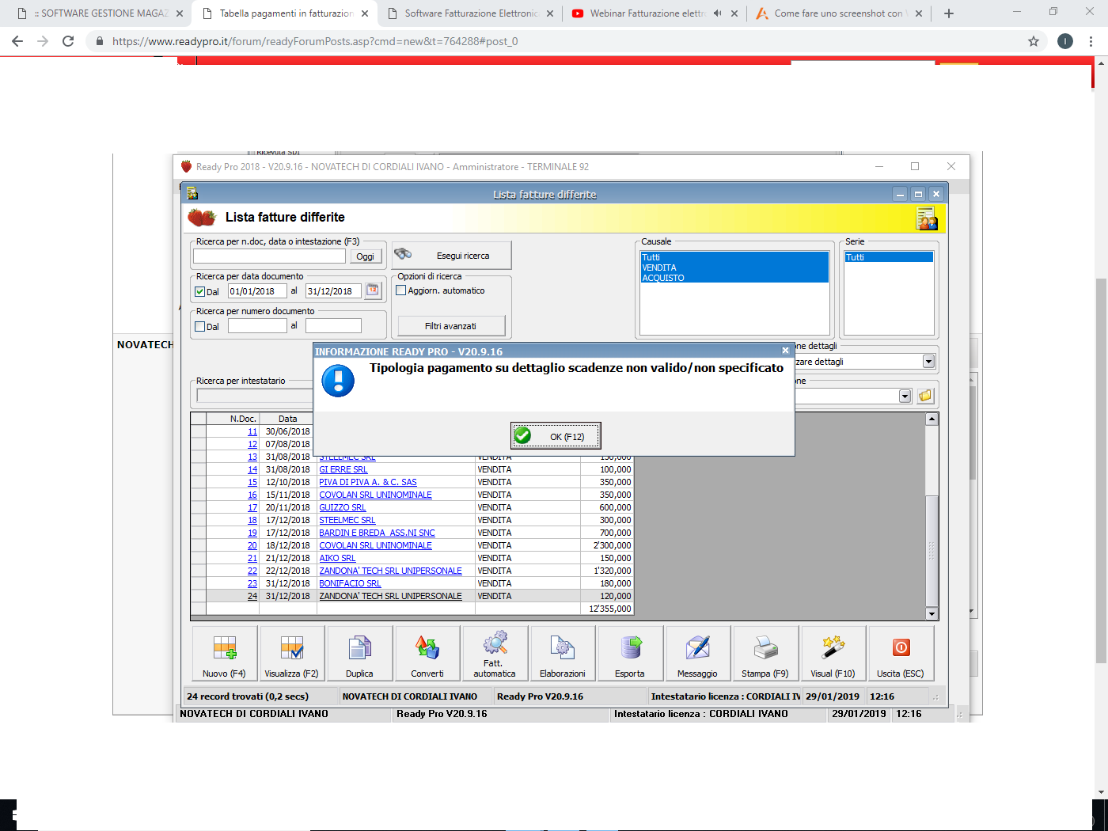Open the GUIZZO SRL customer link
The image size is (1108, 831).
pyautogui.click(x=343, y=507)
